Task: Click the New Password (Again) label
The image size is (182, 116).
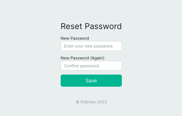Action: pos(83,58)
